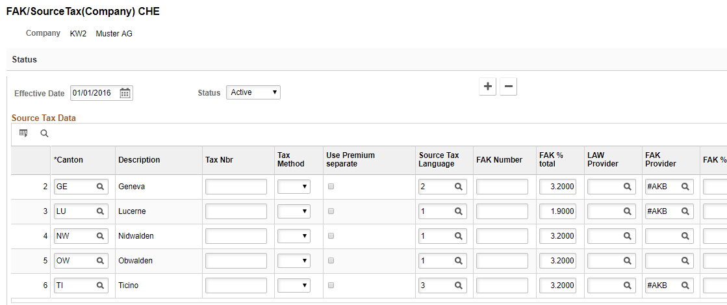Click Tax Nbr field in Ticino row

point(236,285)
